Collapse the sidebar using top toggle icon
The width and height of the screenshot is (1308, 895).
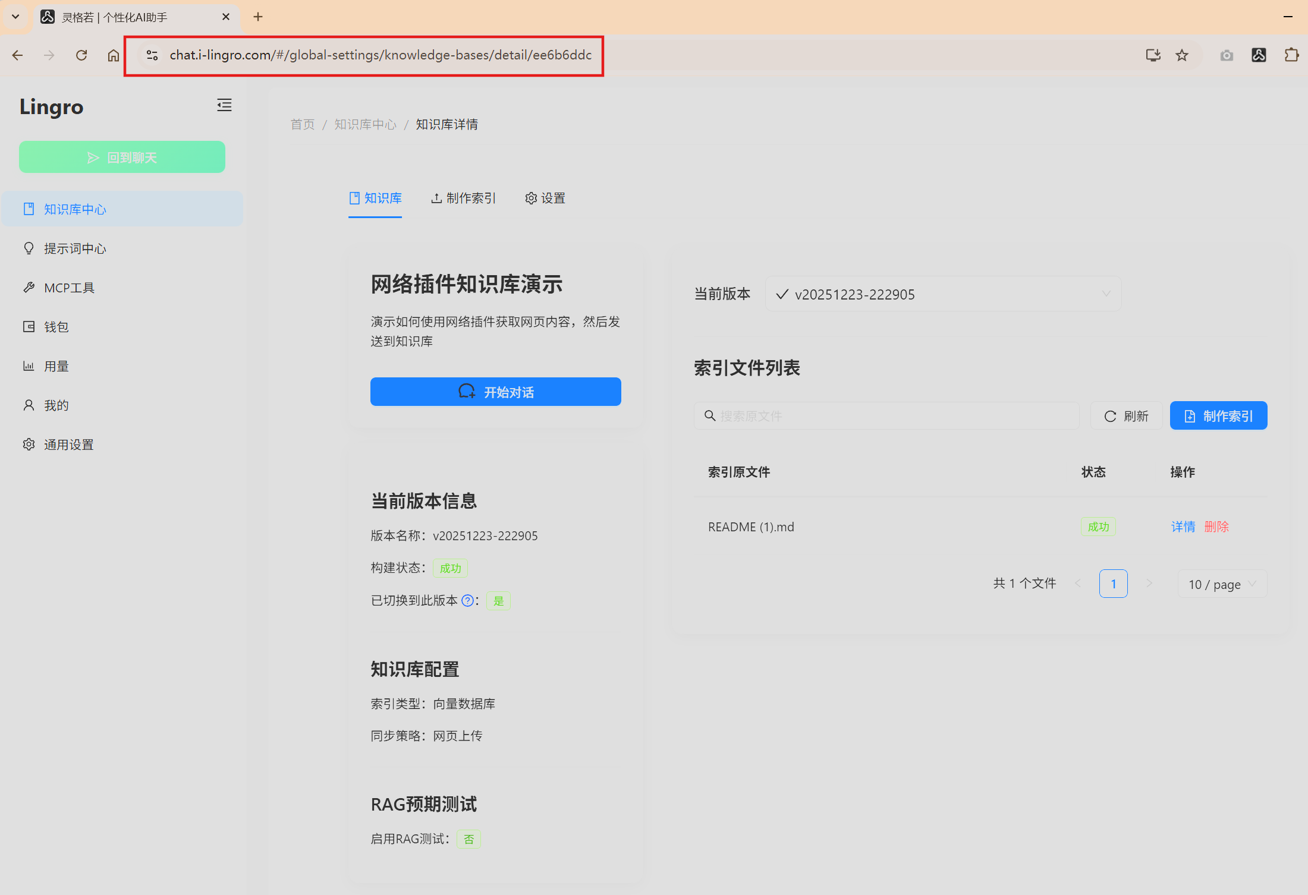pyautogui.click(x=224, y=105)
